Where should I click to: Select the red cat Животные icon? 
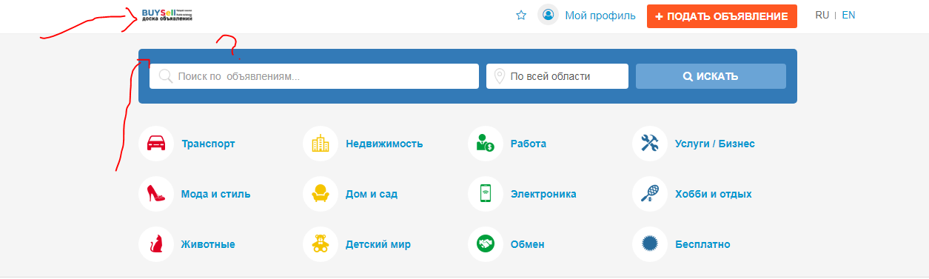(x=156, y=244)
